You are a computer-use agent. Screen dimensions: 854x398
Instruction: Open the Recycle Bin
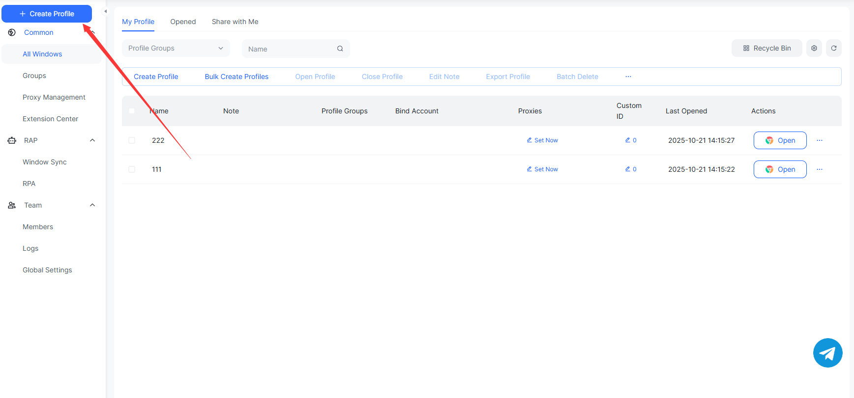coord(766,48)
